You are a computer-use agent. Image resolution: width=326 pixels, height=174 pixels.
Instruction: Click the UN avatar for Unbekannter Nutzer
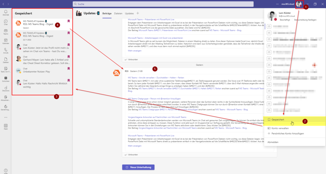pos(18,70)
